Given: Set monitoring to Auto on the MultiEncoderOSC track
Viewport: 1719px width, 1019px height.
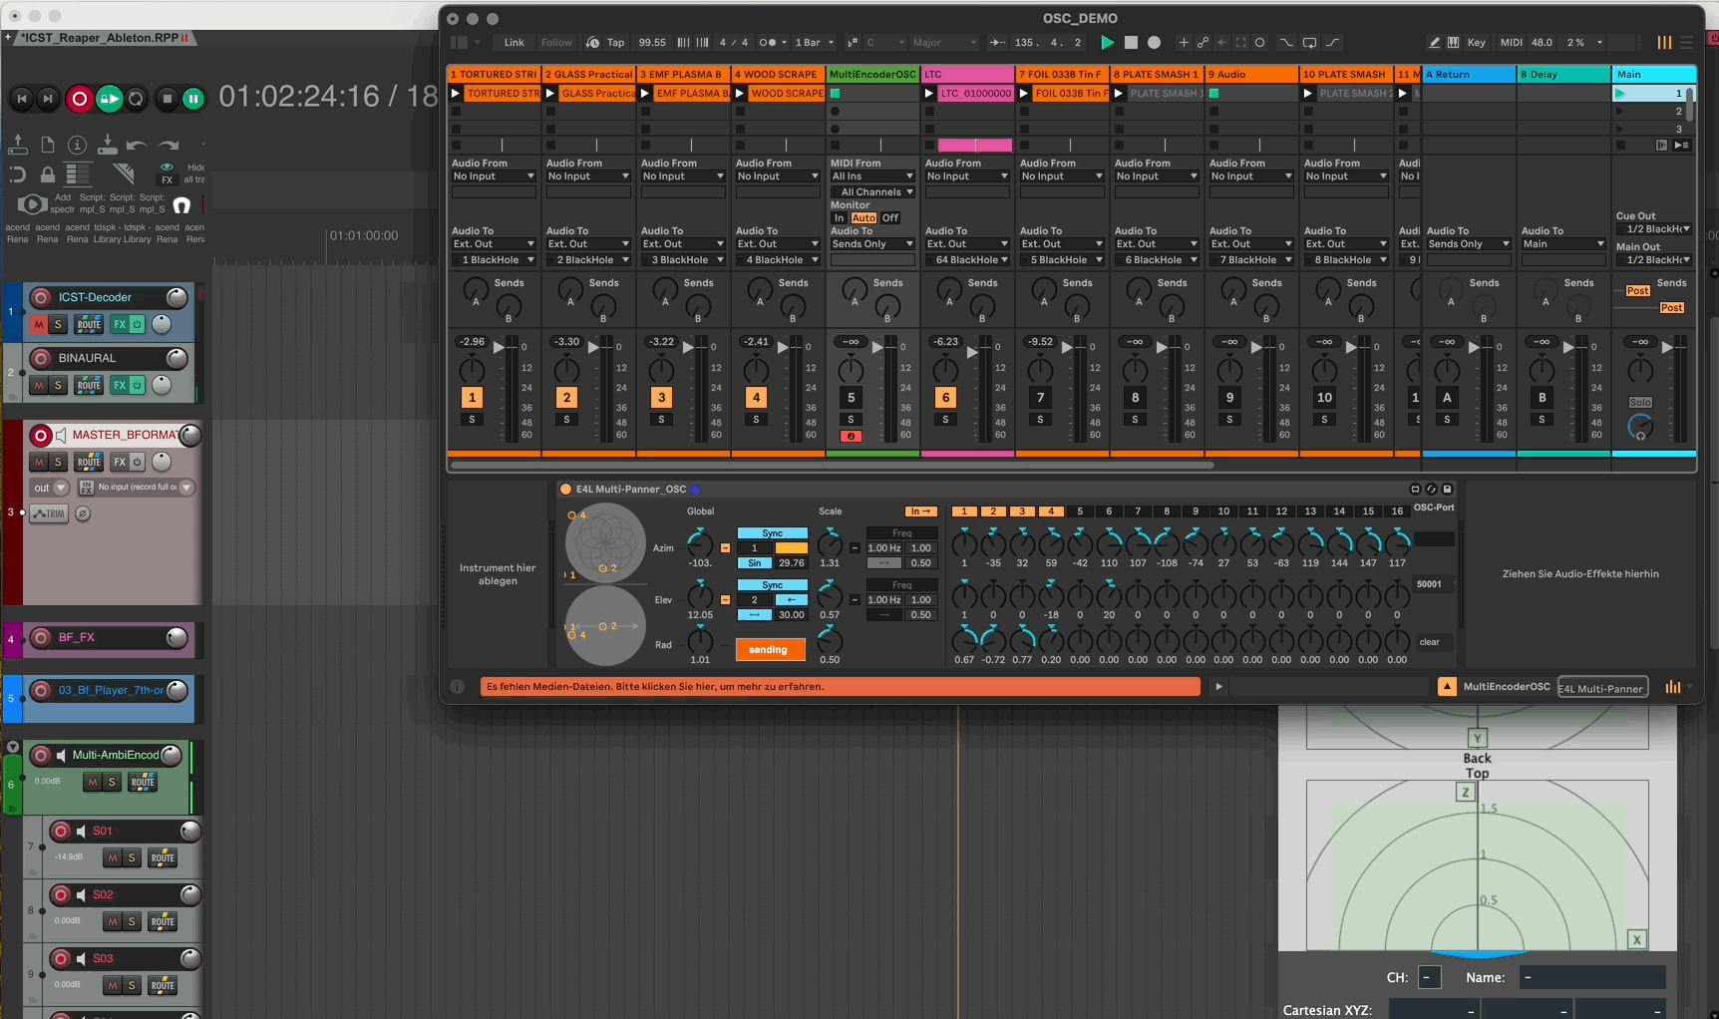Looking at the screenshot, I should tap(863, 217).
